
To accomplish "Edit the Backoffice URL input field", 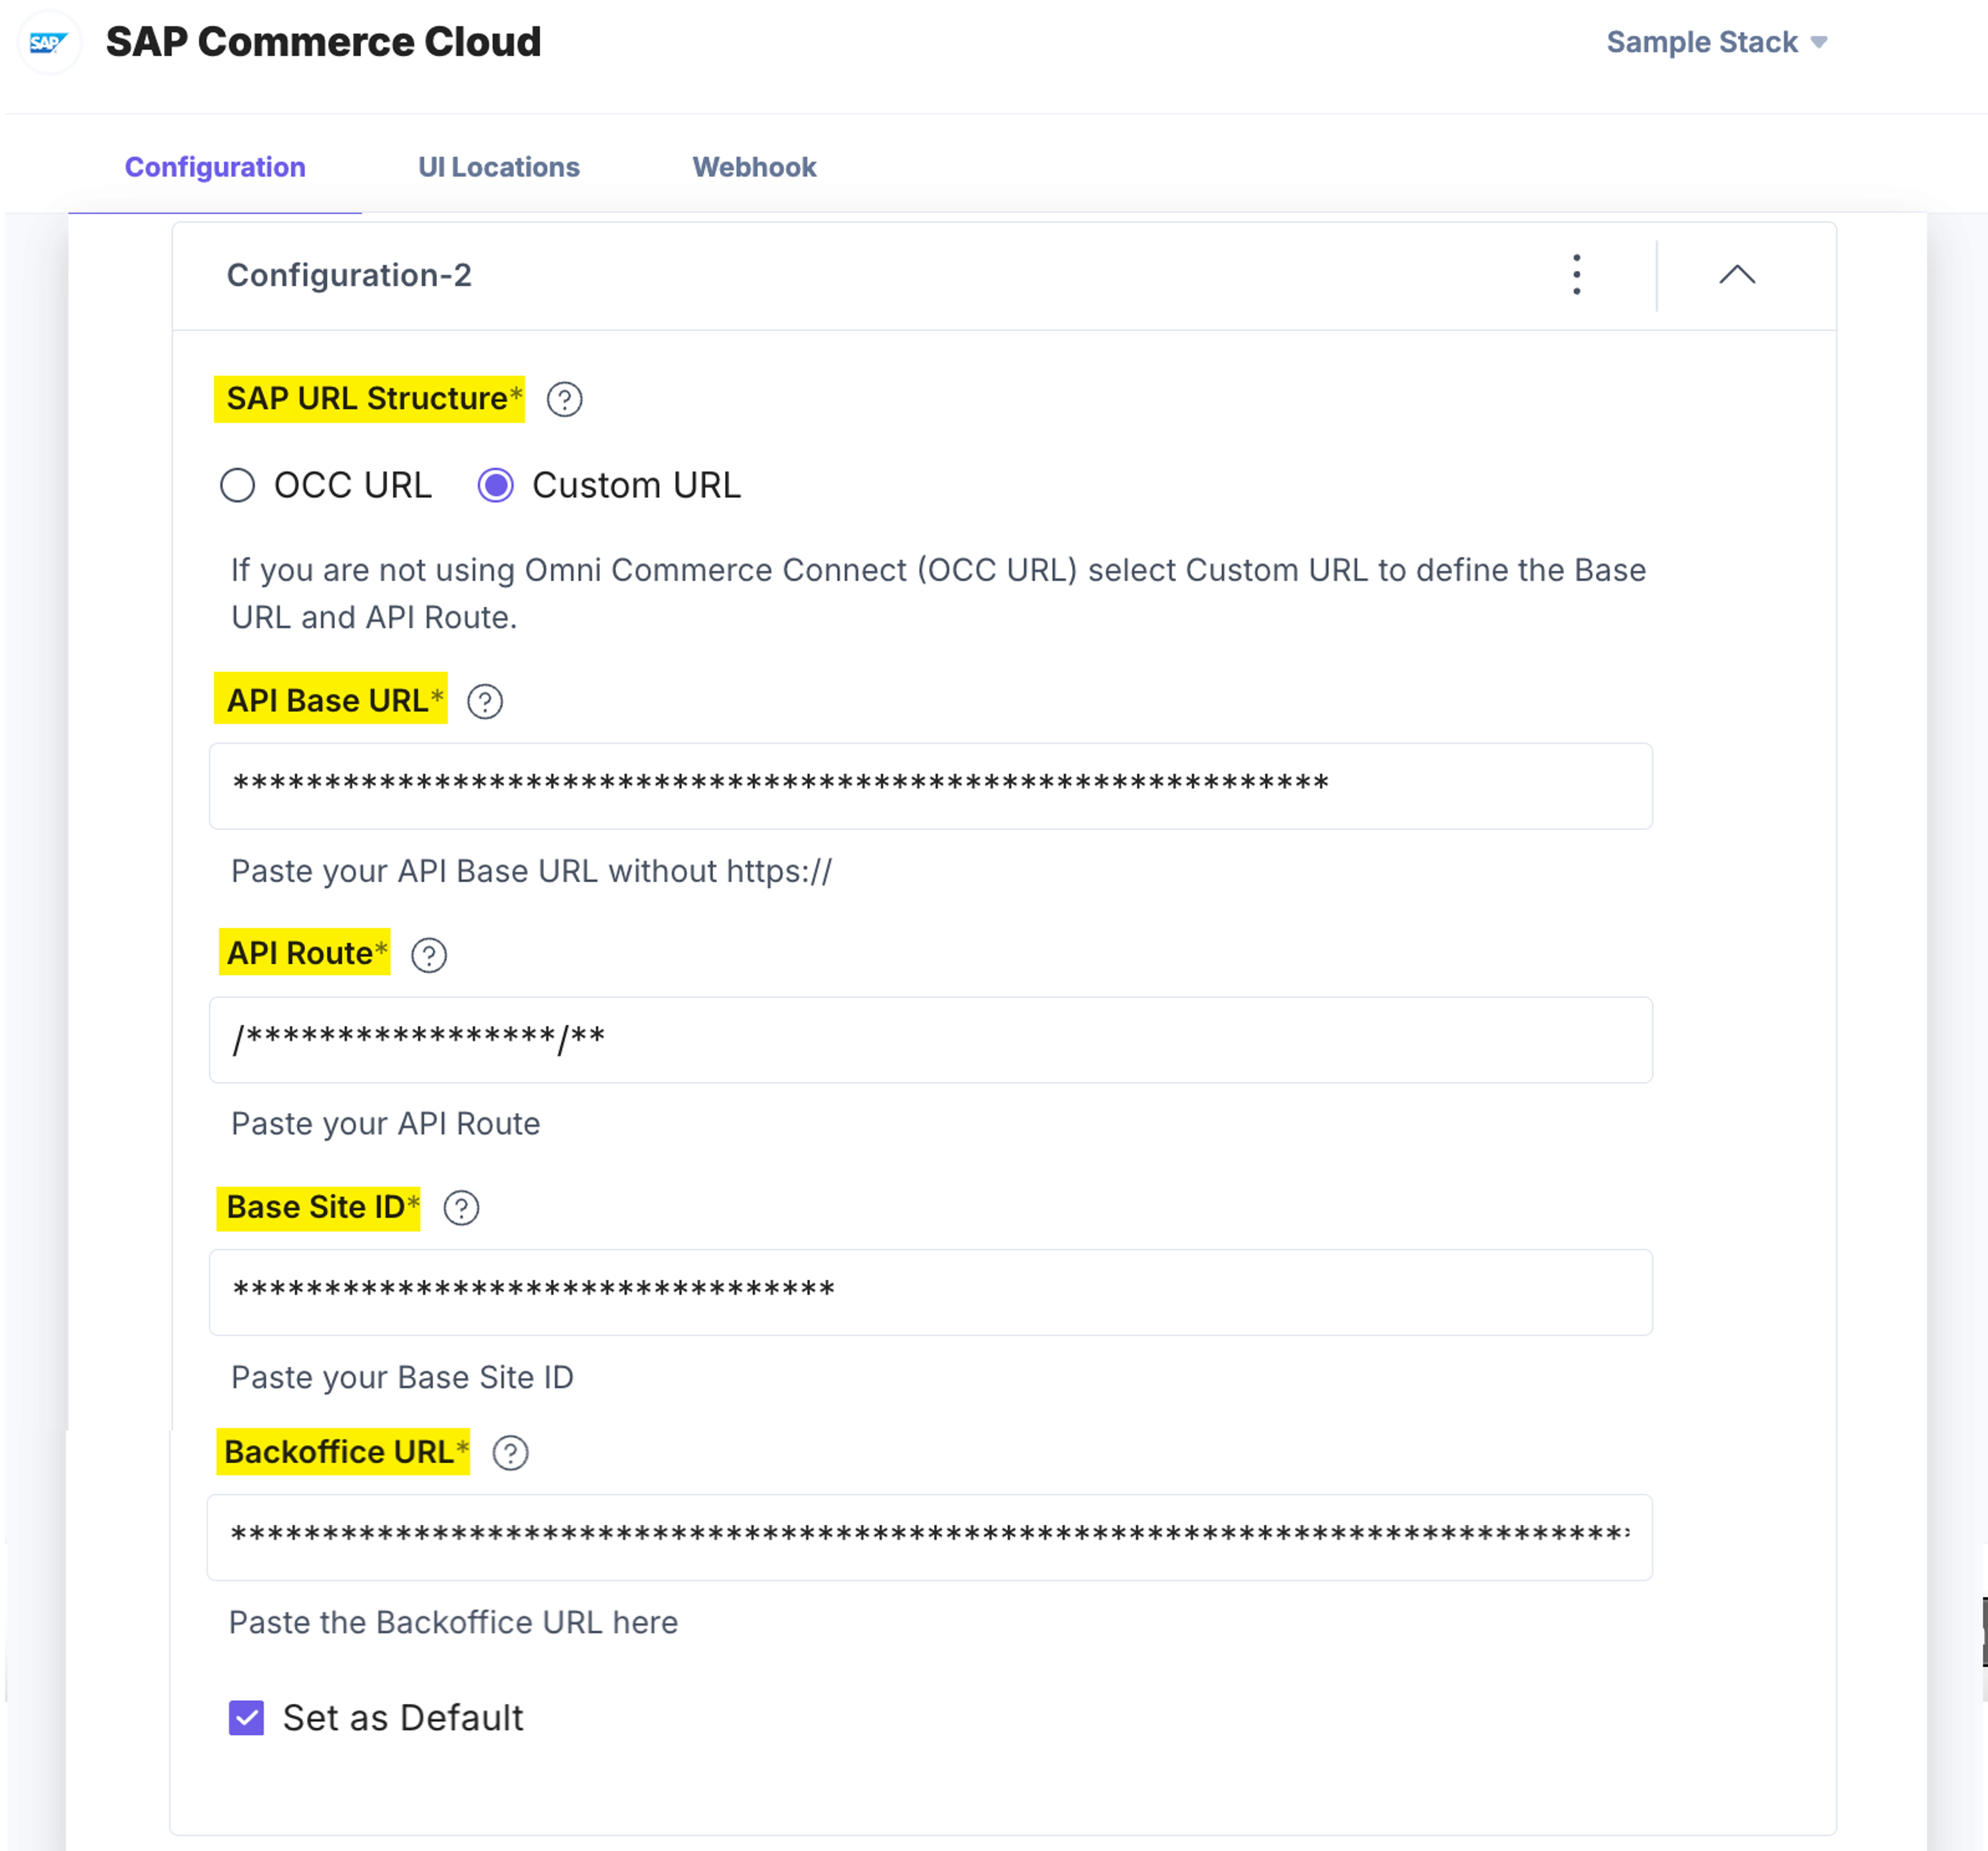I will pyautogui.click(x=929, y=1537).
